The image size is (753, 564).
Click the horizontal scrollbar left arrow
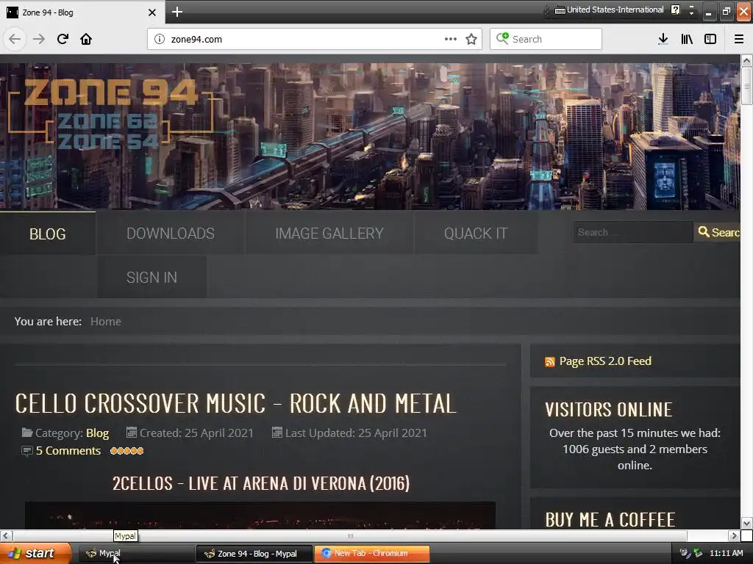6,535
